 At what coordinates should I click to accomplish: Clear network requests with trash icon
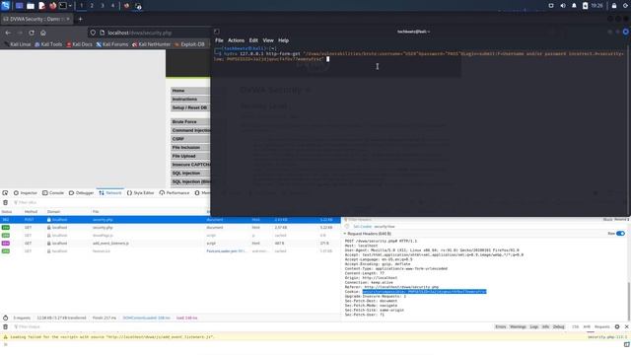(x=6, y=202)
